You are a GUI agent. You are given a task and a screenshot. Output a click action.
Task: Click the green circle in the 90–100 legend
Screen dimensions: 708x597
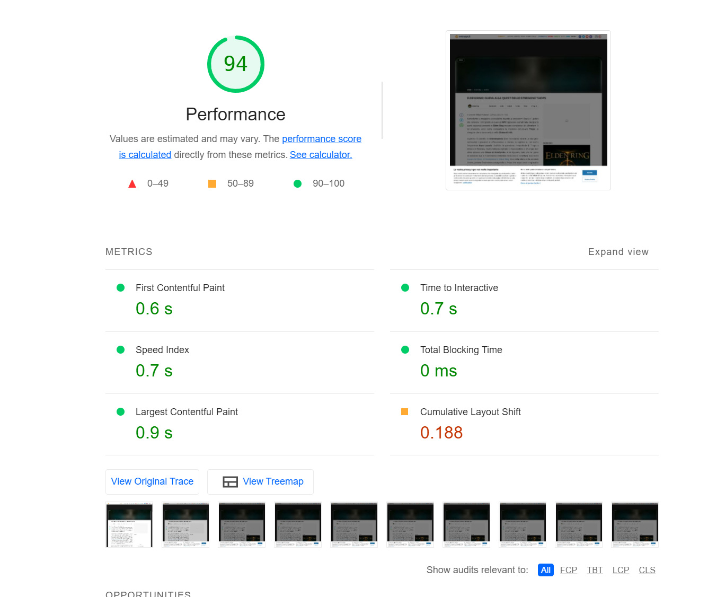(x=297, y=183)
